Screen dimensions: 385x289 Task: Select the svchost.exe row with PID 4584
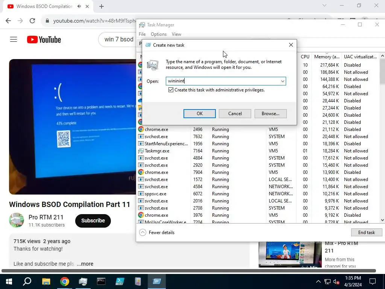coord(258,187)
